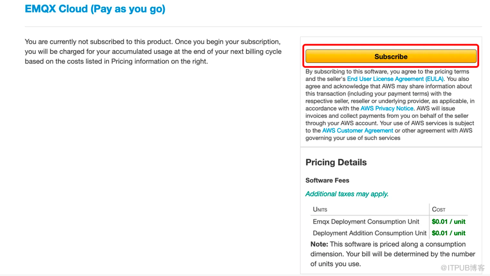Click the $0.01 price for Emqx Deployment Consumption Unit
This screenshot has width=490, height=276.
(x=448, y=221)
